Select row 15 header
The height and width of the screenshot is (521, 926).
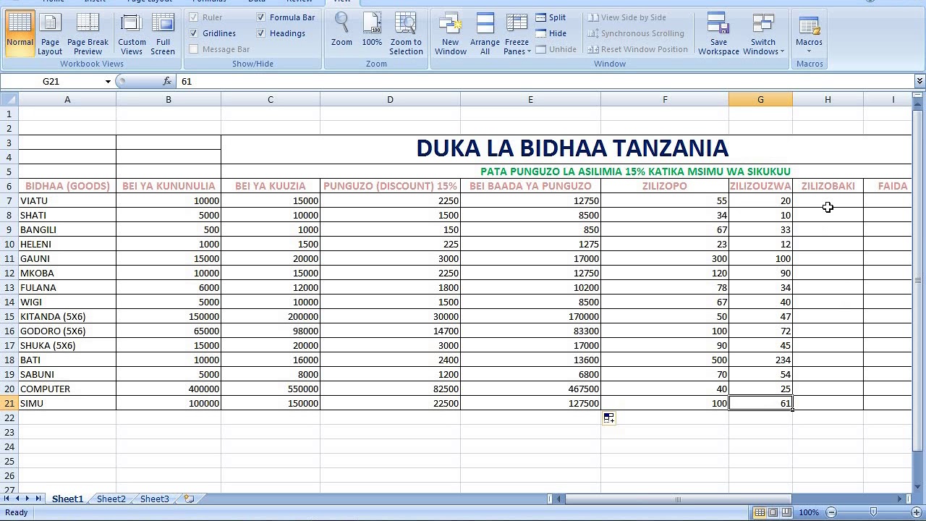pos(9,316)
